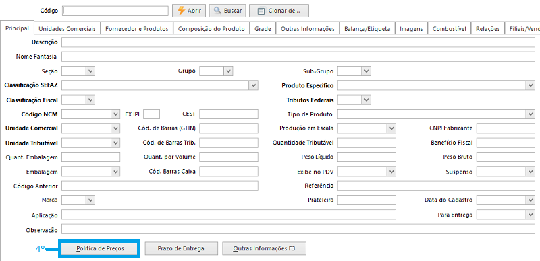Open the Data do Cadastro dropdown

[x=531, y=200]
